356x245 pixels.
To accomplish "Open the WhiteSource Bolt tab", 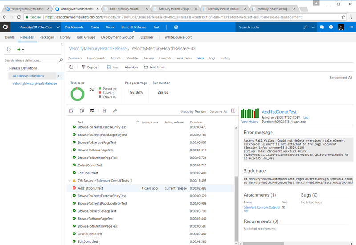I will pos(178,37).
